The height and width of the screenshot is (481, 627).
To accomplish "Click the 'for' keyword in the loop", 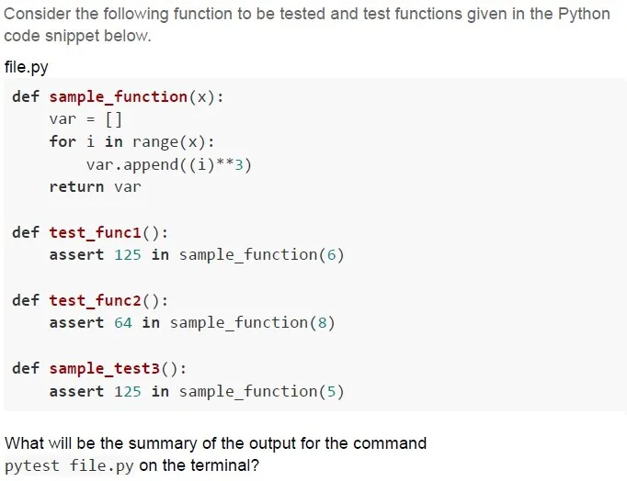I will click(63, 141).
